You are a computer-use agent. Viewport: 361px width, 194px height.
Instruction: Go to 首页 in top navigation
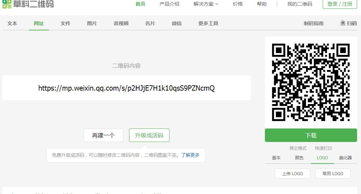140,4
